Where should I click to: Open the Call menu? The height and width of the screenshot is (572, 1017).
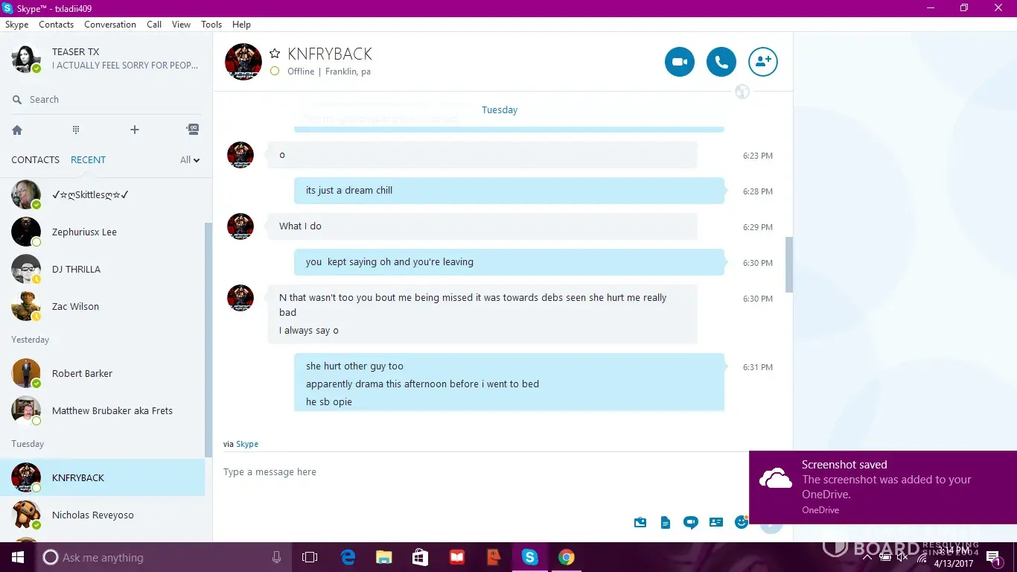point(154,25)
